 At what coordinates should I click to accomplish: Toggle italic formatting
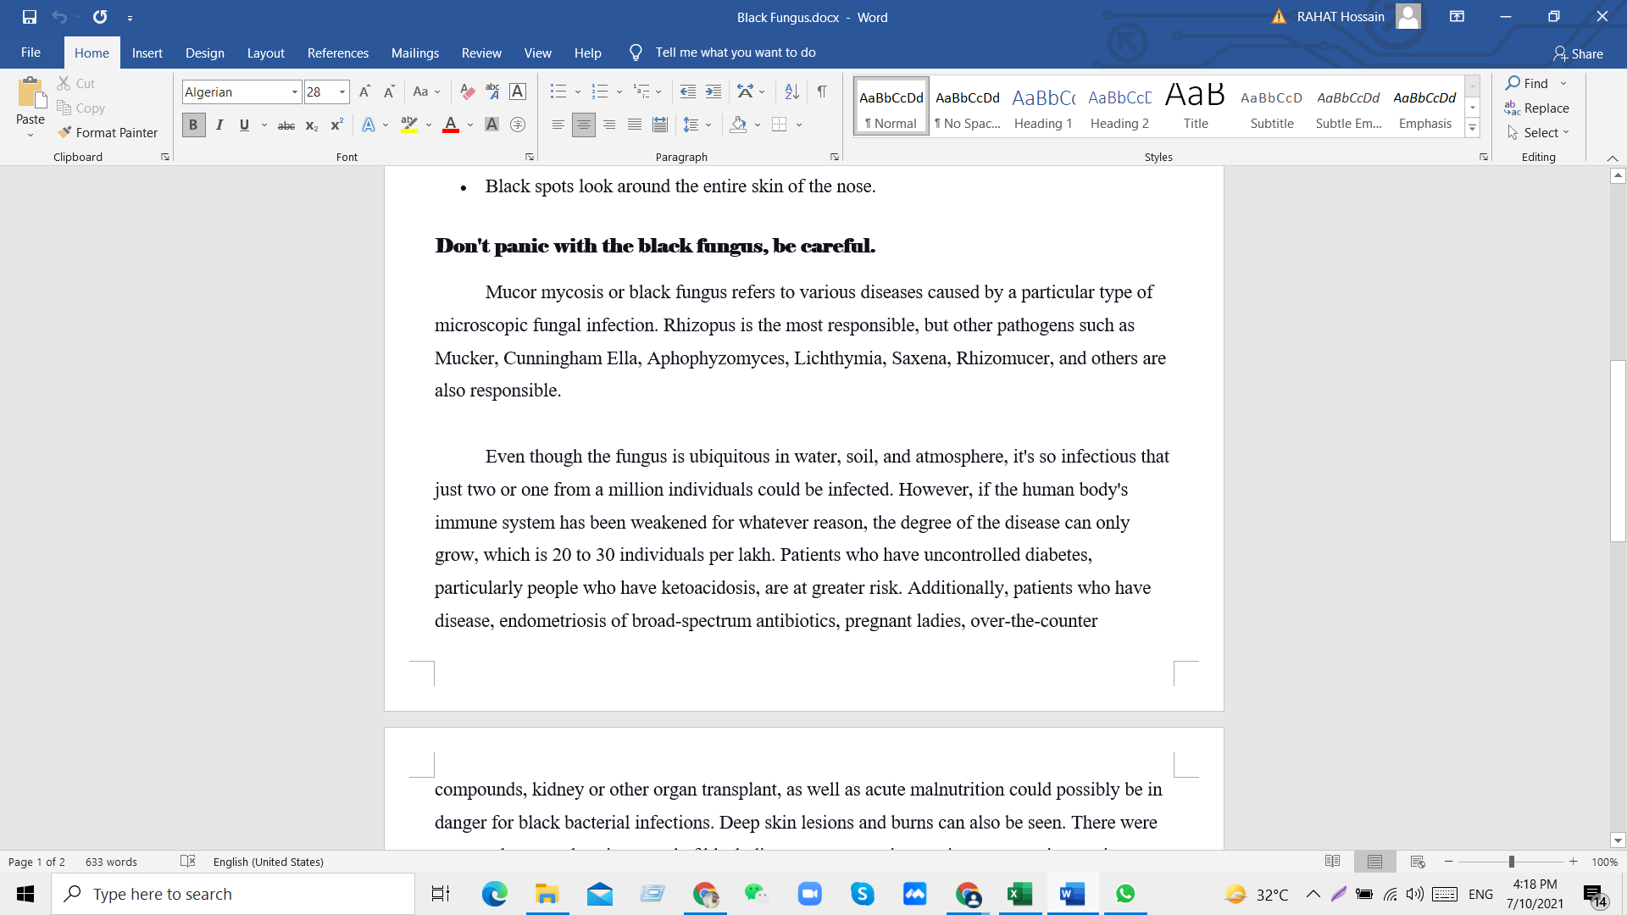219,125
